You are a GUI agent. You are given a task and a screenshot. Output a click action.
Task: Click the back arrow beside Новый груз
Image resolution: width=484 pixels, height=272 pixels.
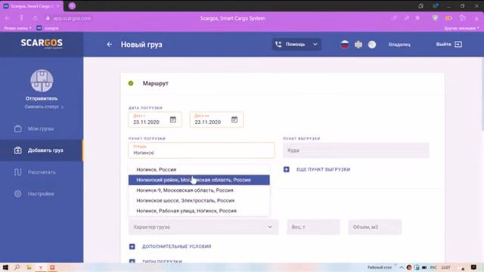109,45
